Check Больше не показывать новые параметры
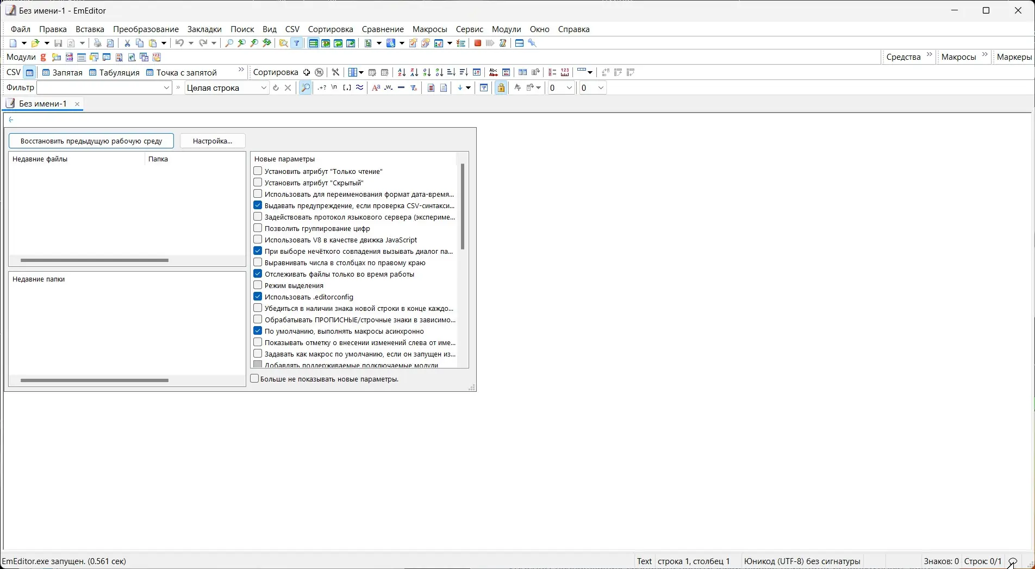 coord(254,378)
